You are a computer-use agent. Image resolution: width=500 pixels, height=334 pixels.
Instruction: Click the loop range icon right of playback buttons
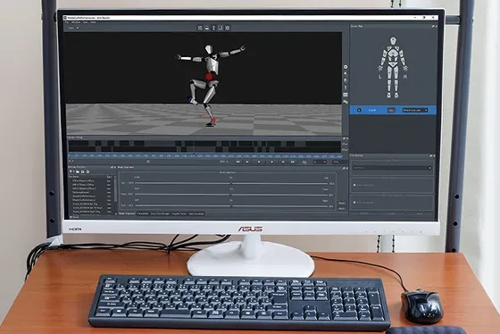click(x=304, y=162)
